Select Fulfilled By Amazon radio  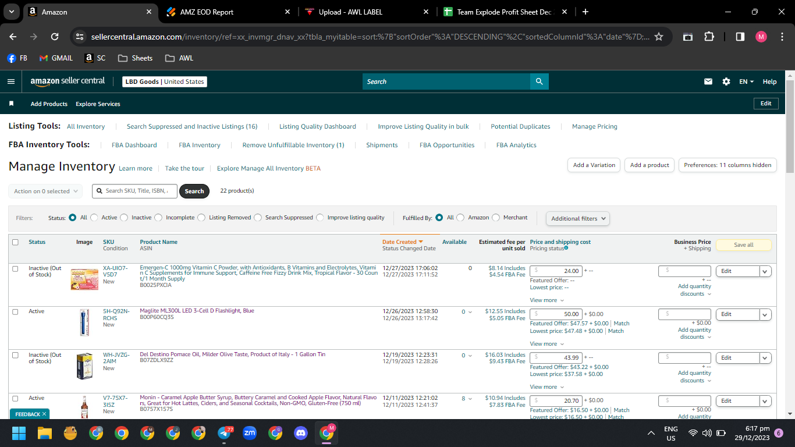460,218
